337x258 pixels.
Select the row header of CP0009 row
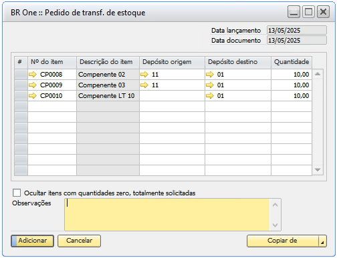click(x=21, y=85)
